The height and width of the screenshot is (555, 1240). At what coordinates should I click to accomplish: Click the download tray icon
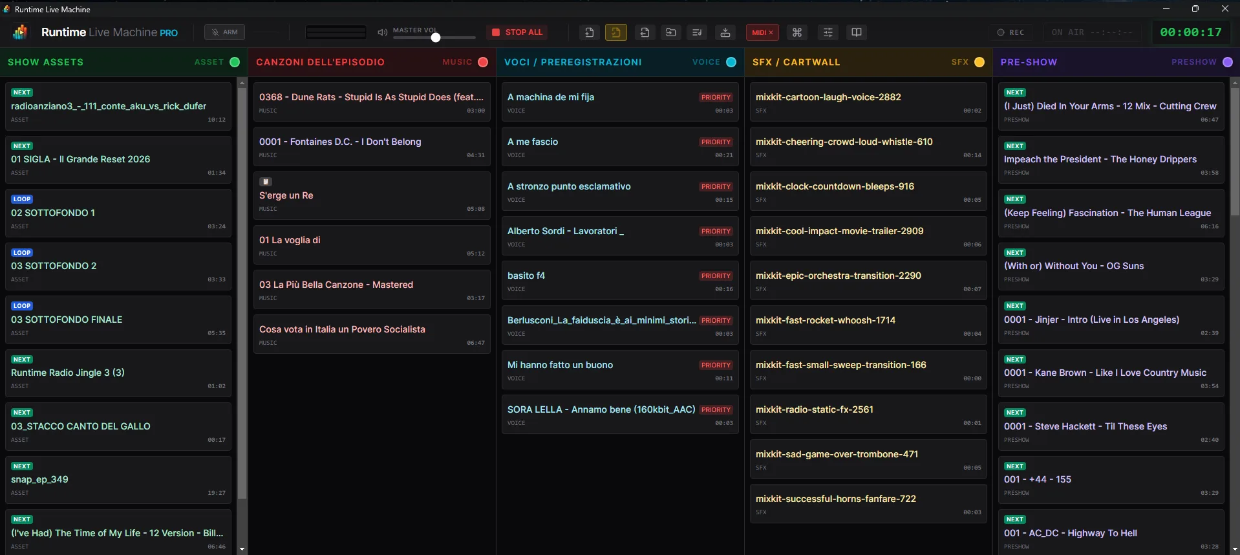(x=725, y=32)
